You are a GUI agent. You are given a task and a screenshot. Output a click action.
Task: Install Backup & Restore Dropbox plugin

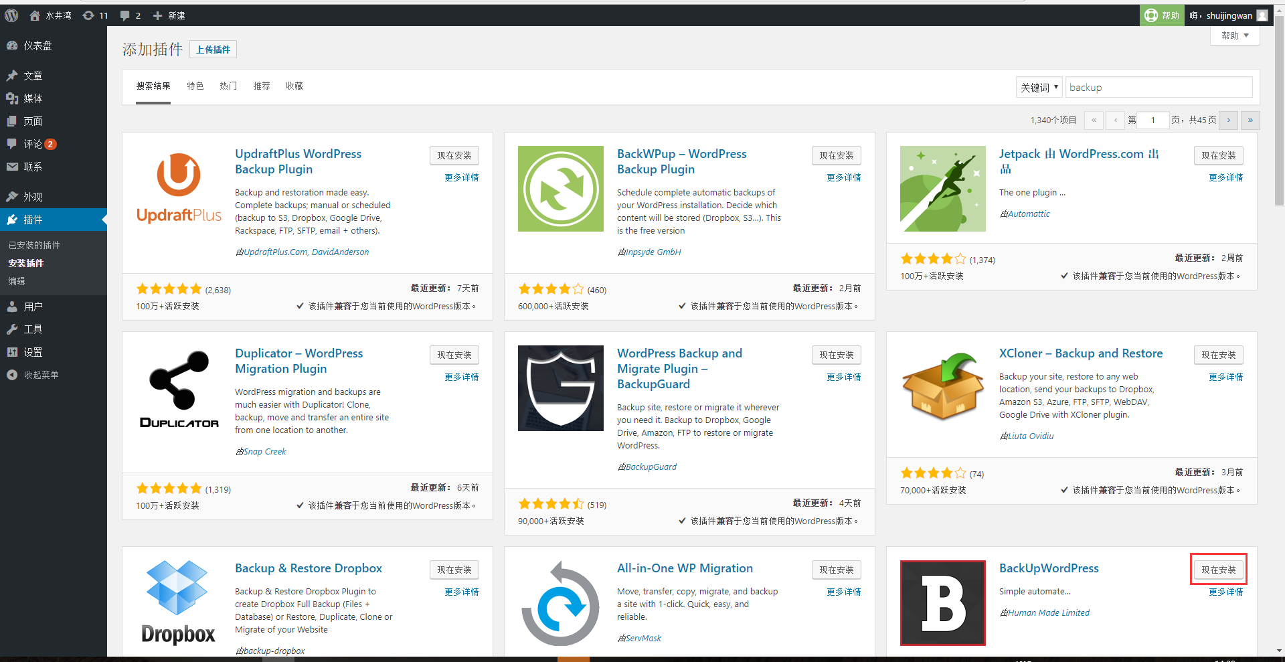[454, 570]
